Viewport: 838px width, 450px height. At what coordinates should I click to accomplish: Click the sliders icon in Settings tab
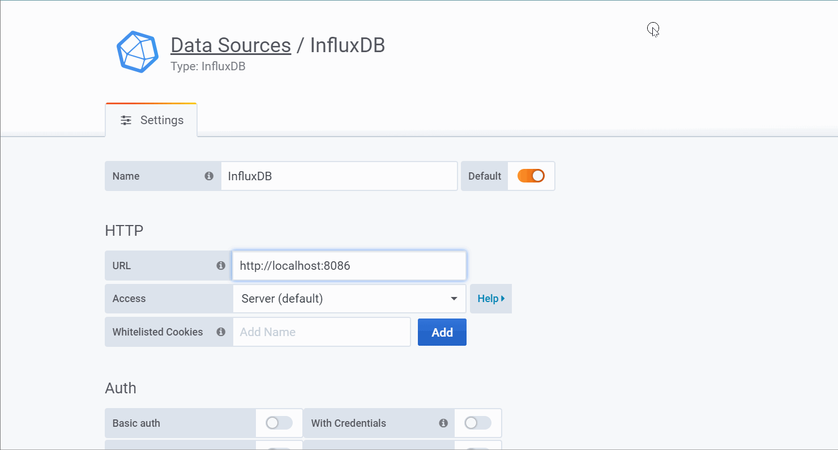126,120
